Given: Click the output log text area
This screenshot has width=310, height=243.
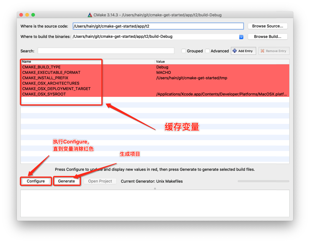Looking at the screenshot, I should point(155,204).
